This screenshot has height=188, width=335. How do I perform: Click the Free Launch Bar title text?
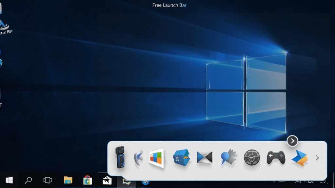[x=169, y=5]
